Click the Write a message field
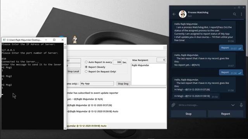 coord(203,105)
